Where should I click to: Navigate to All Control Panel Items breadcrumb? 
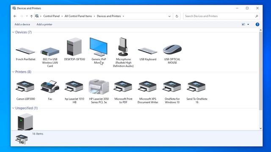point(78,16)
